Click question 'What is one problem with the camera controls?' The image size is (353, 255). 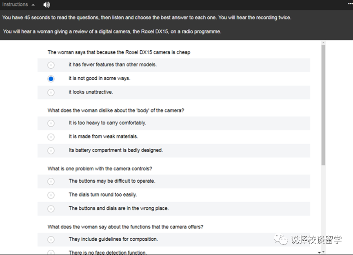(x=100, y=169)
